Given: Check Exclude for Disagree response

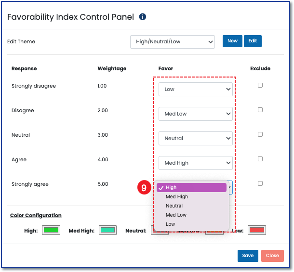Looking at the screenshot, I should (260, 110).
